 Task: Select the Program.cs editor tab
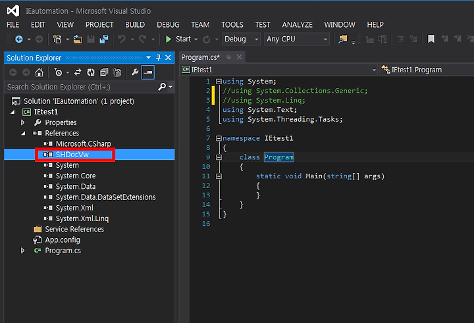pos(200,57)
